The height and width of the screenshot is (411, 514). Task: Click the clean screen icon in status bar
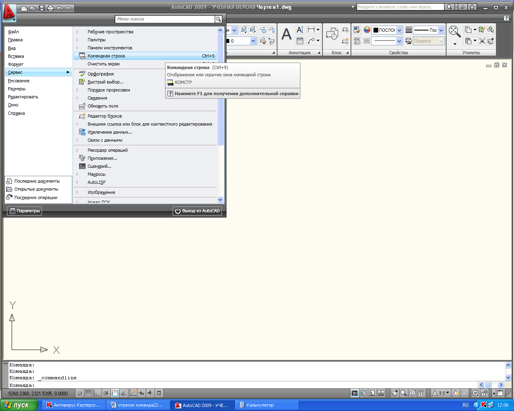(x=500, y=393)
